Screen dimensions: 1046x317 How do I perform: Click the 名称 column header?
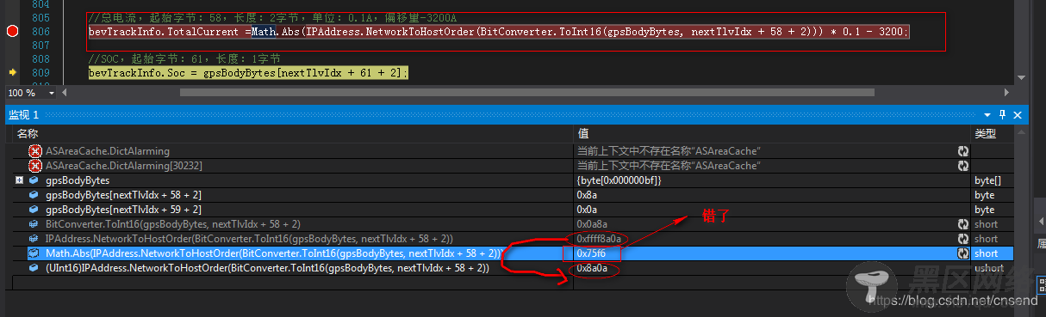(28, 134)
